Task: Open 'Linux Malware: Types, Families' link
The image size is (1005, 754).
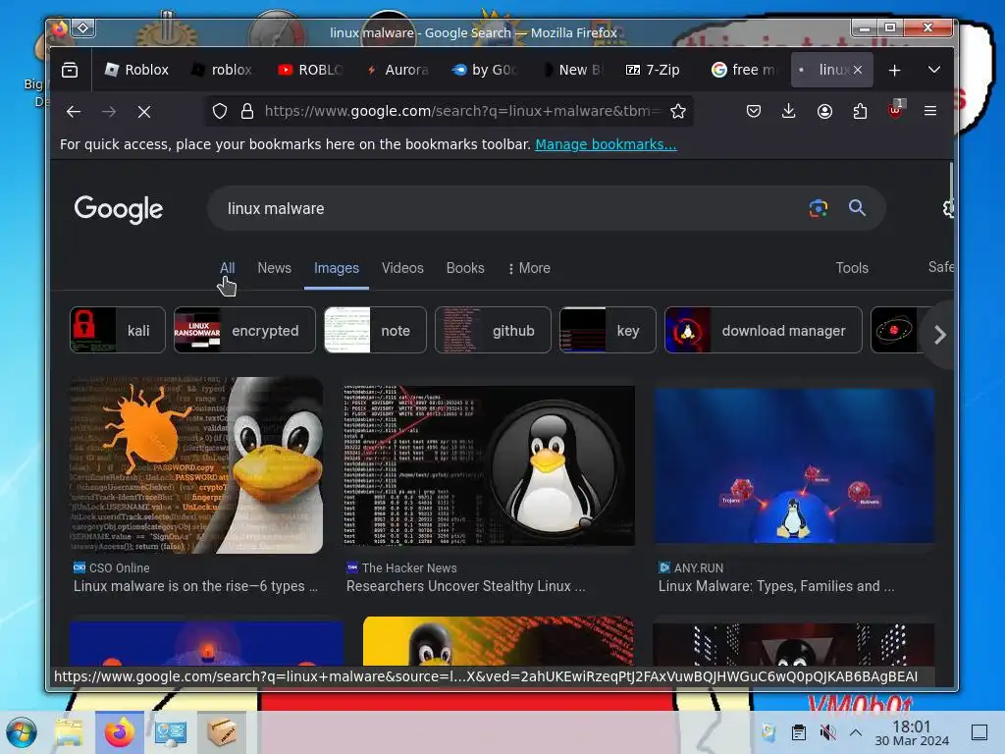Action: point(776,586)
